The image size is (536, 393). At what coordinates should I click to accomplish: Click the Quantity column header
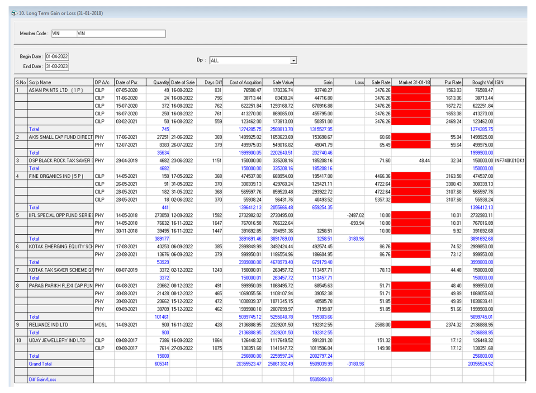[x=158, y=82]
